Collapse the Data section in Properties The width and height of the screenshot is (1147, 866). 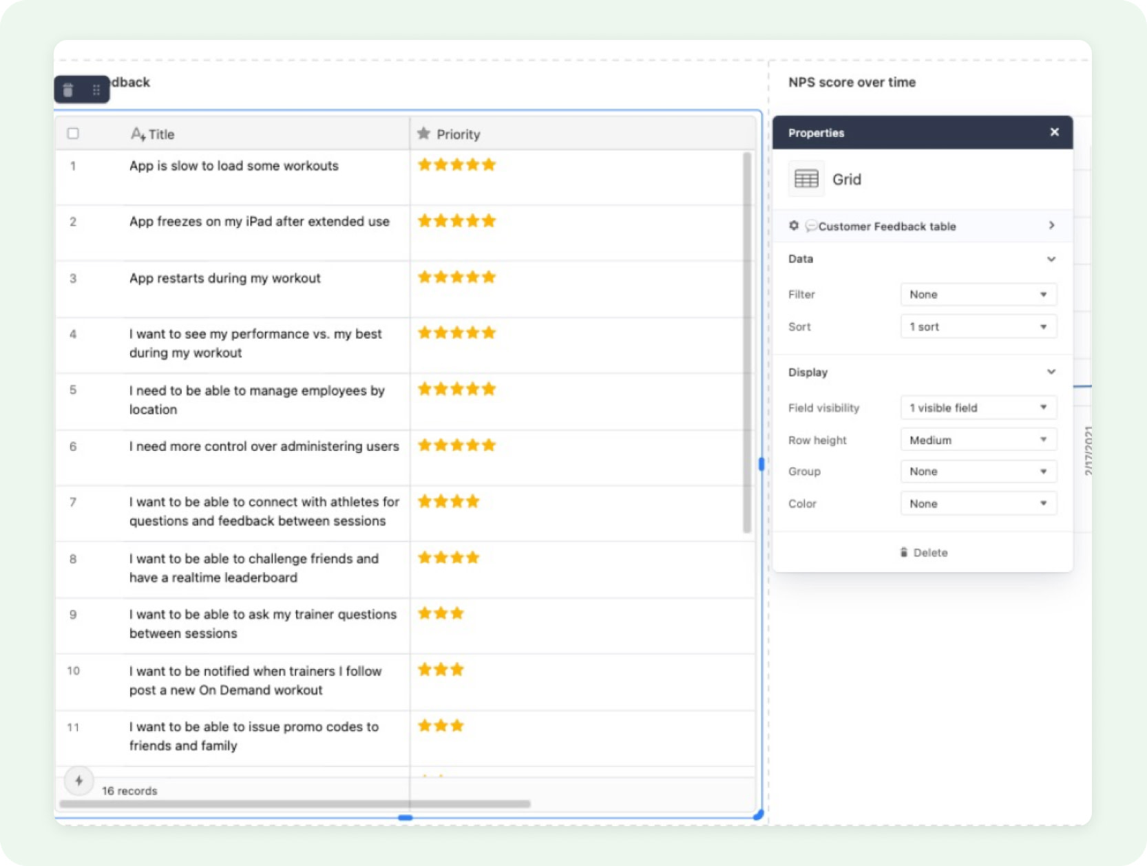[1051, 260]
